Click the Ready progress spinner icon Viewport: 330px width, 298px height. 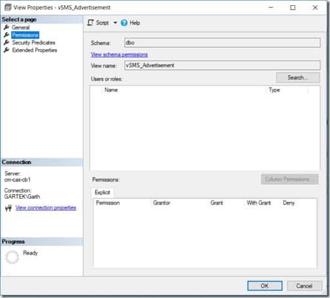(12, 257)
